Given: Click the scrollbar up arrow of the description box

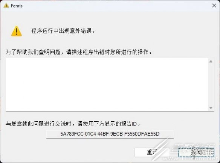Looking at the screenshot, I should coord(211,61).
